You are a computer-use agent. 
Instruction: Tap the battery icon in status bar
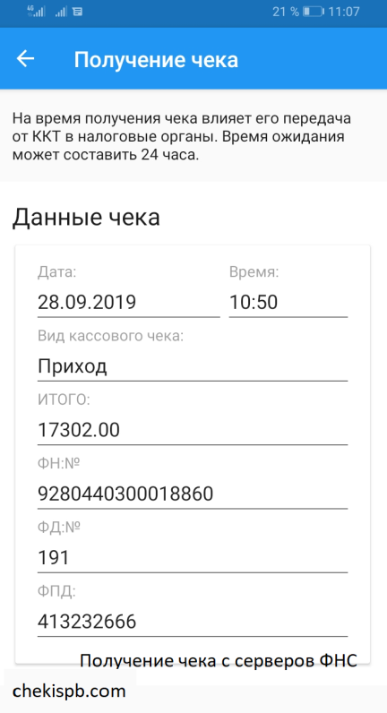(314, 12)
